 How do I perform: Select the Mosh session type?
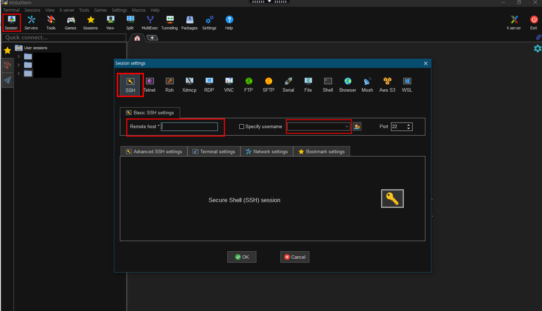coord(367,85)
